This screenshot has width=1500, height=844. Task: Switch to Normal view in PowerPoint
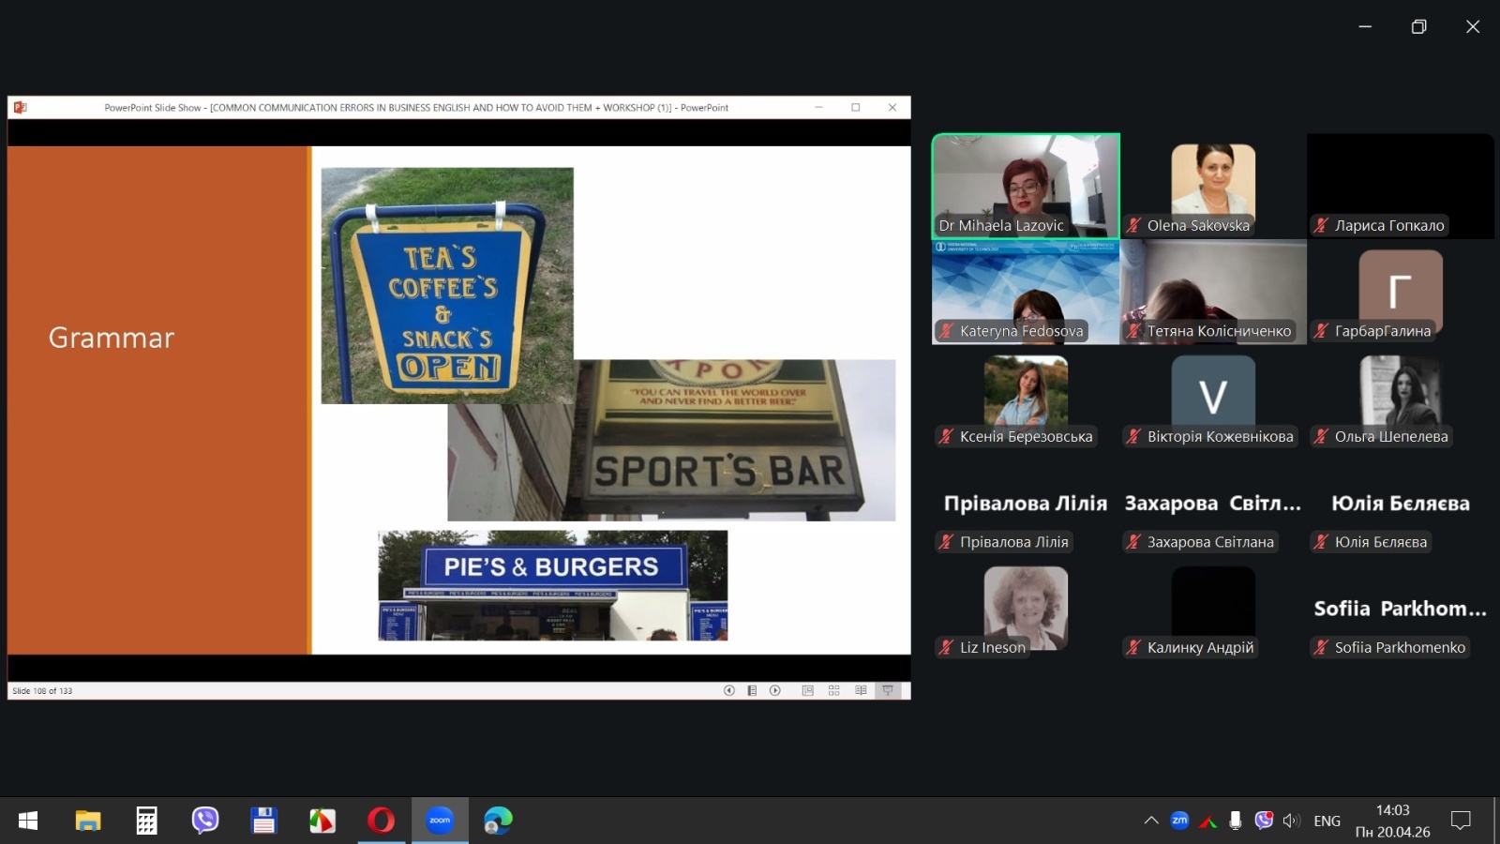[x=807, y=690]
